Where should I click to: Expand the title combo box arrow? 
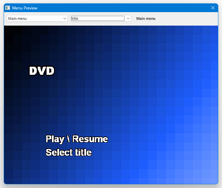point(128,19)
